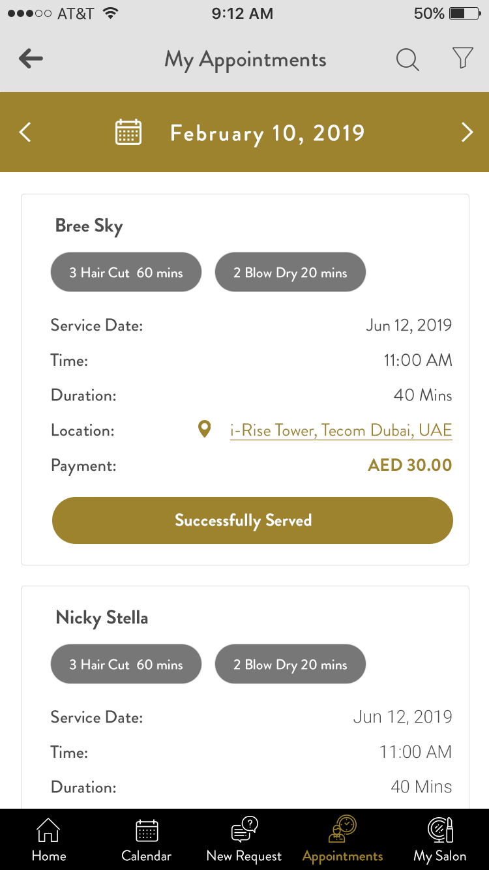Select the Appointments tab icon
This screenshot has width=489, height=870.
pos(343,830)
